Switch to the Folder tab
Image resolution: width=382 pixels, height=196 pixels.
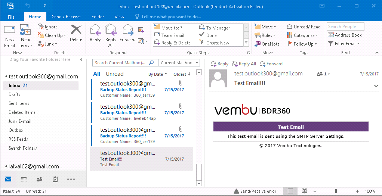(98, 17)
